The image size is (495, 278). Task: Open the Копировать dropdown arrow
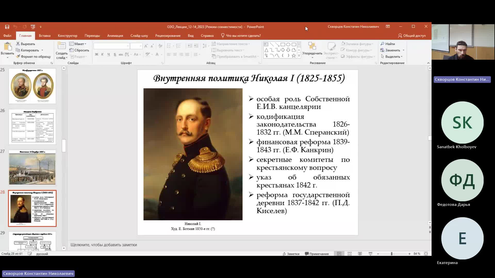pyautogui.click(x=42, y=50)
